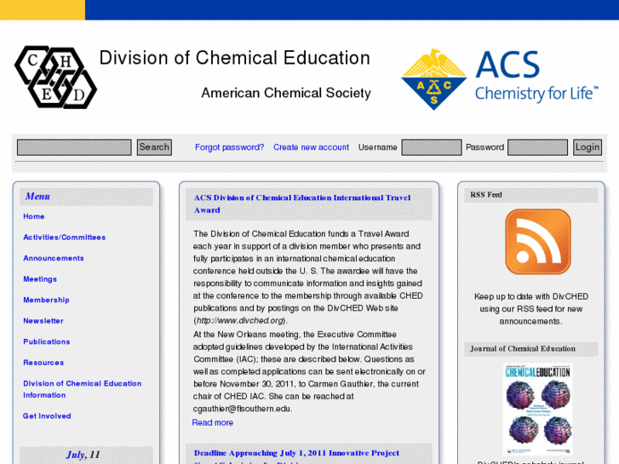Open the orange RSS feed icon
This screenshot has height=464, width=619.
[x=537, y=242]
